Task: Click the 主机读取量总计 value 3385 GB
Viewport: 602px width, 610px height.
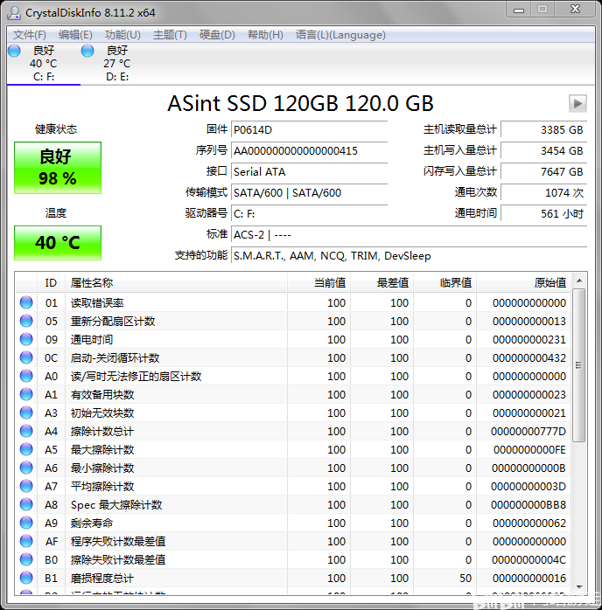Action: pos(544,130)
